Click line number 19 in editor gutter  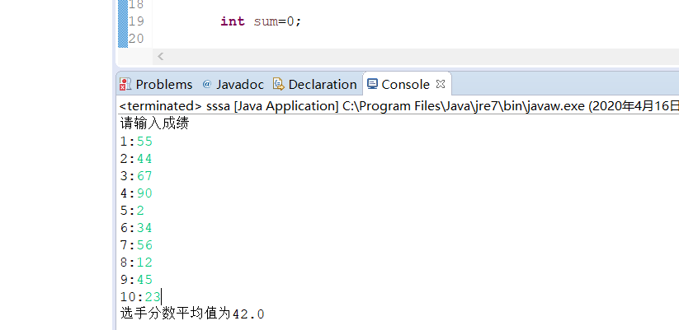(136, 21)
